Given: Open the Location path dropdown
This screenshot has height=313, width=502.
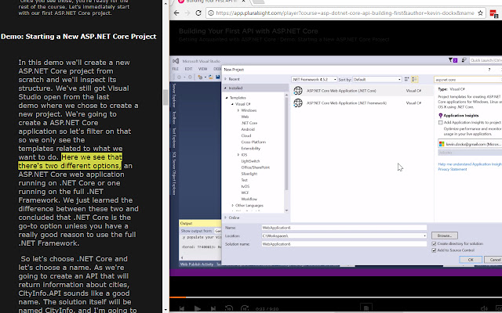Looking at the screenshot, I should (x=425, y=236).
